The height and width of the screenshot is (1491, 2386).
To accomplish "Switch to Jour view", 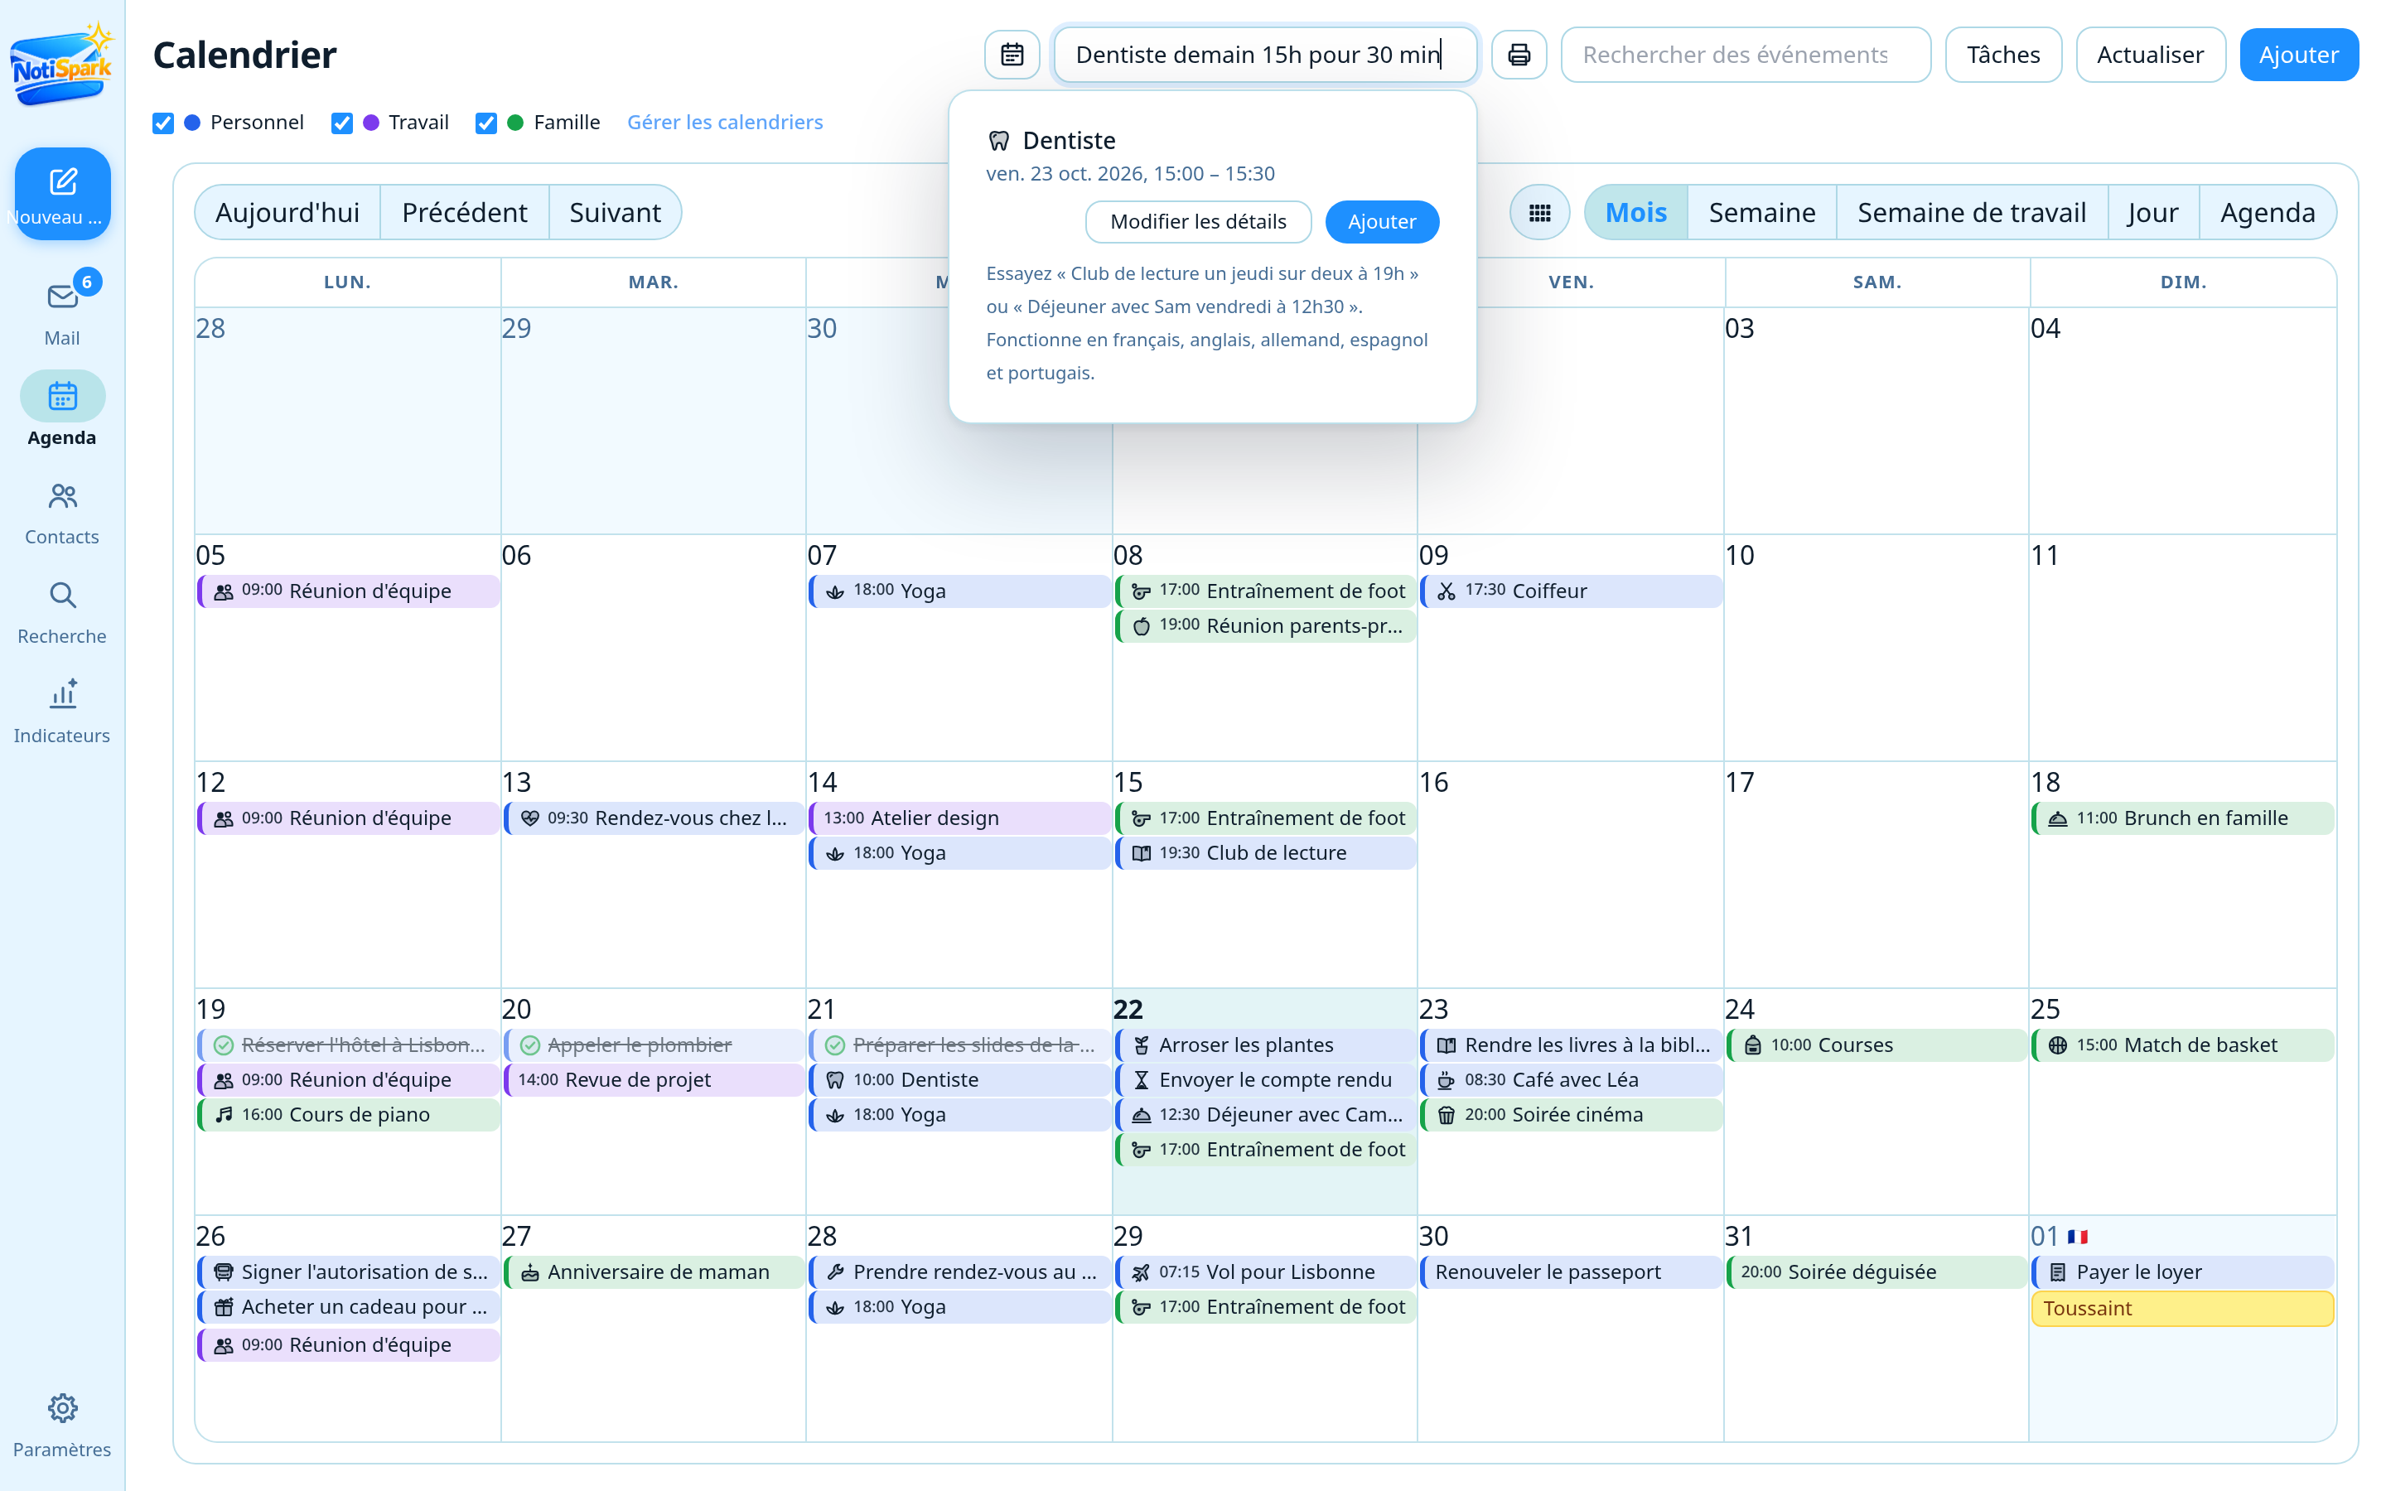I will tap(2153, 212).
